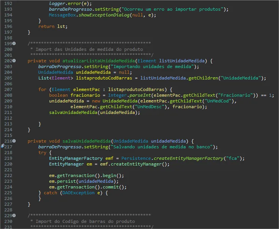The height and width of the screenshot is (229, 279).
Task: Collapse salvaUnidadeMedida method at line 216
Action: (x=14, y=141)
